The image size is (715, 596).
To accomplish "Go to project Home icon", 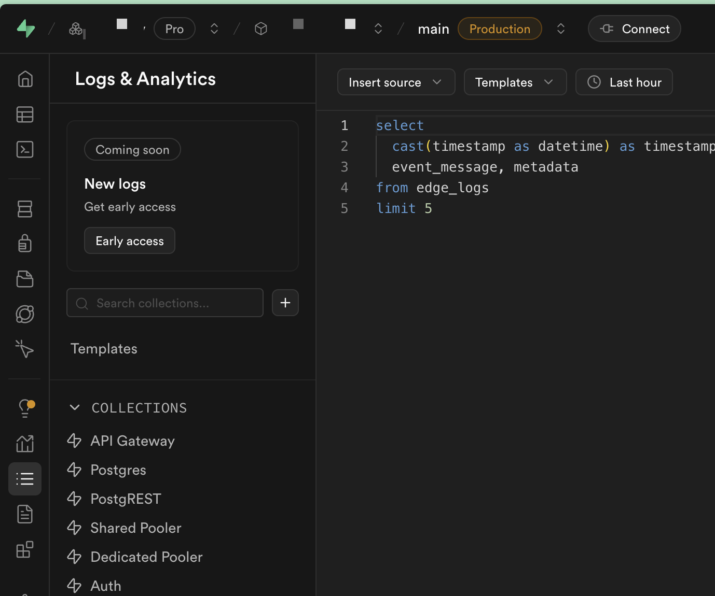I will pos(25,79).
